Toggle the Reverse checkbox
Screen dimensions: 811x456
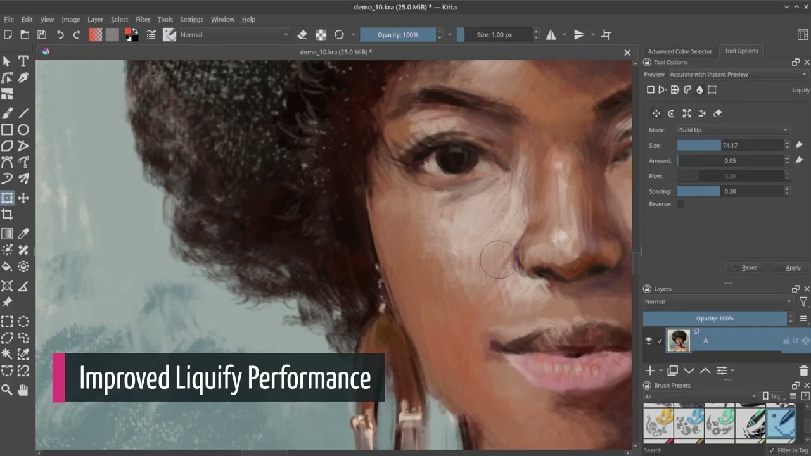pyautogui.click(x=680, y=204)
